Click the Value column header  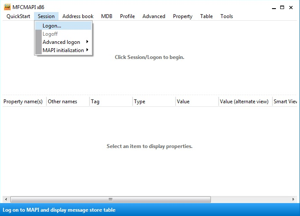click(x=197, y=102)
